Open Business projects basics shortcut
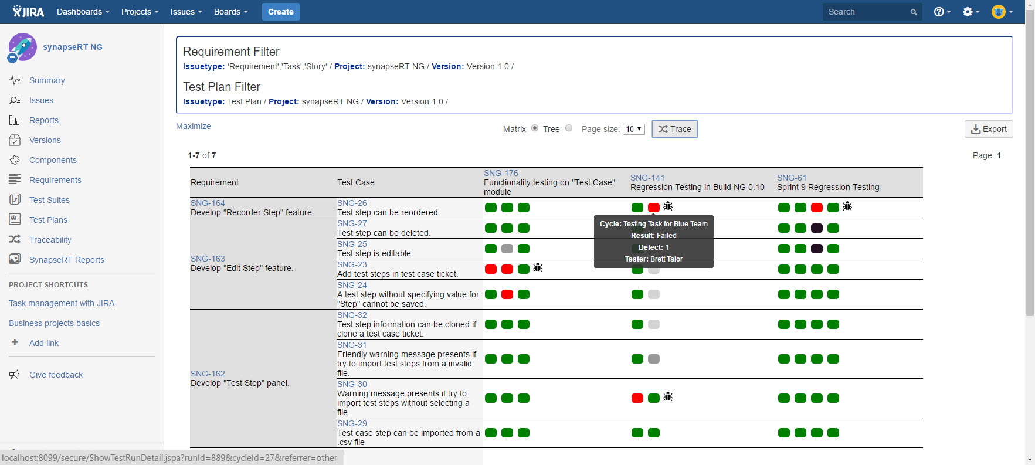 tap(54, 323)
